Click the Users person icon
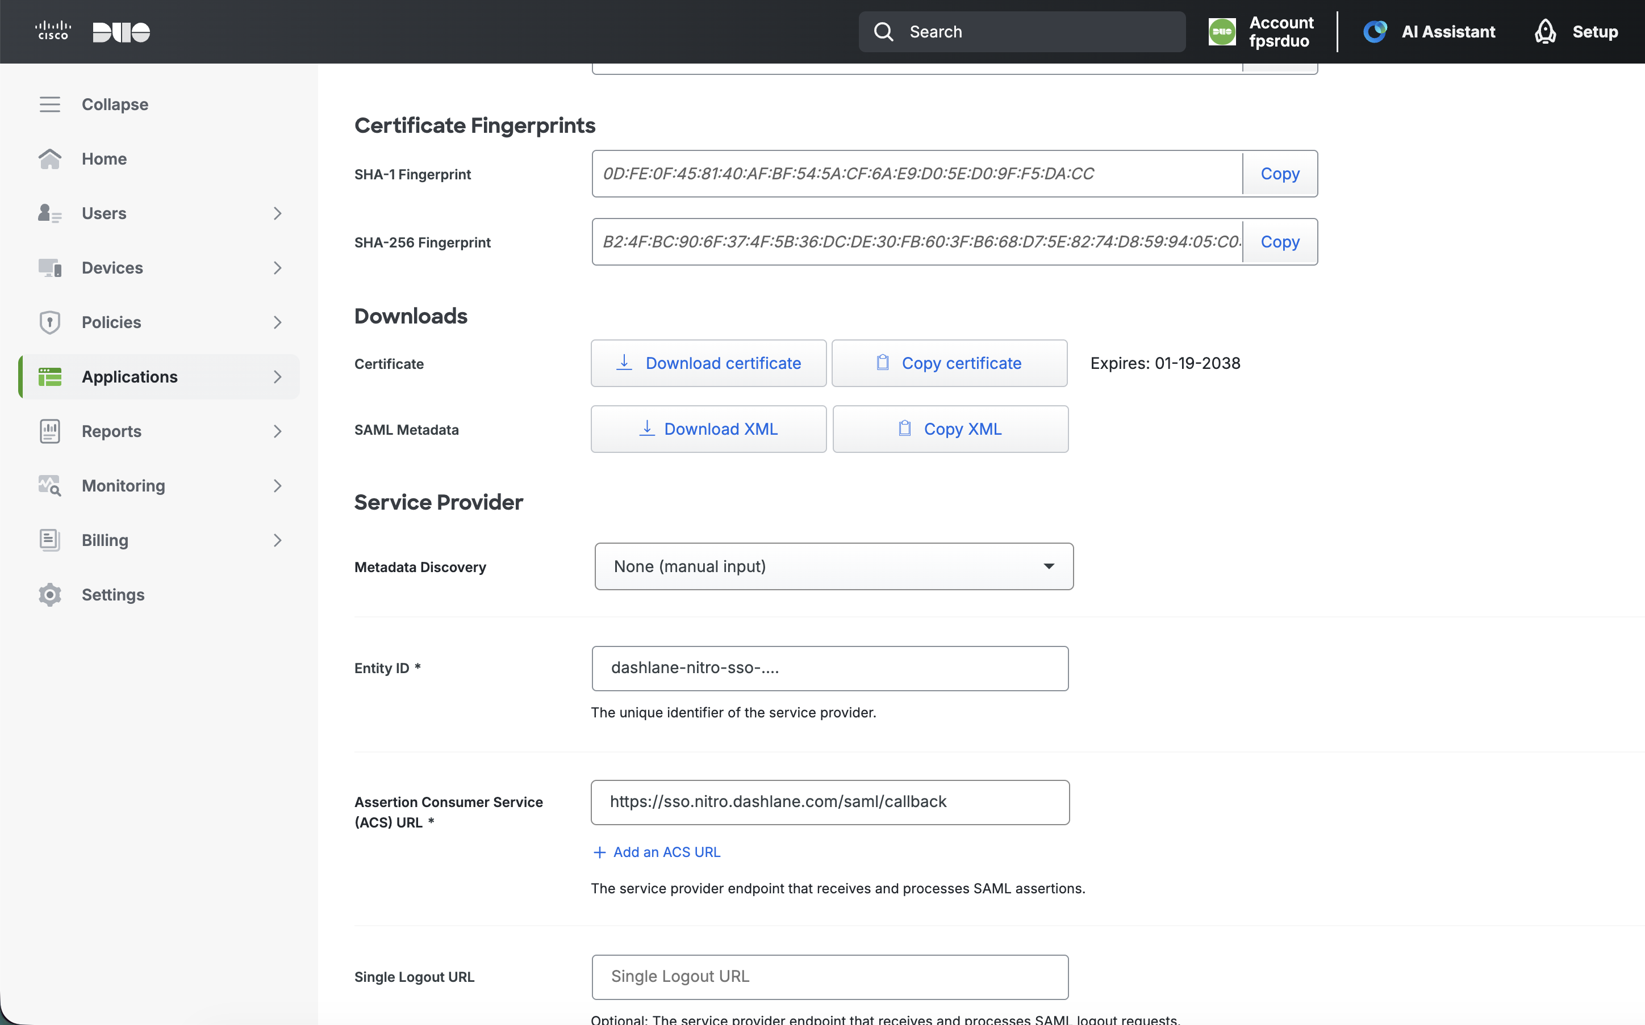1645x1025 pixels. [x=49, y=213]
